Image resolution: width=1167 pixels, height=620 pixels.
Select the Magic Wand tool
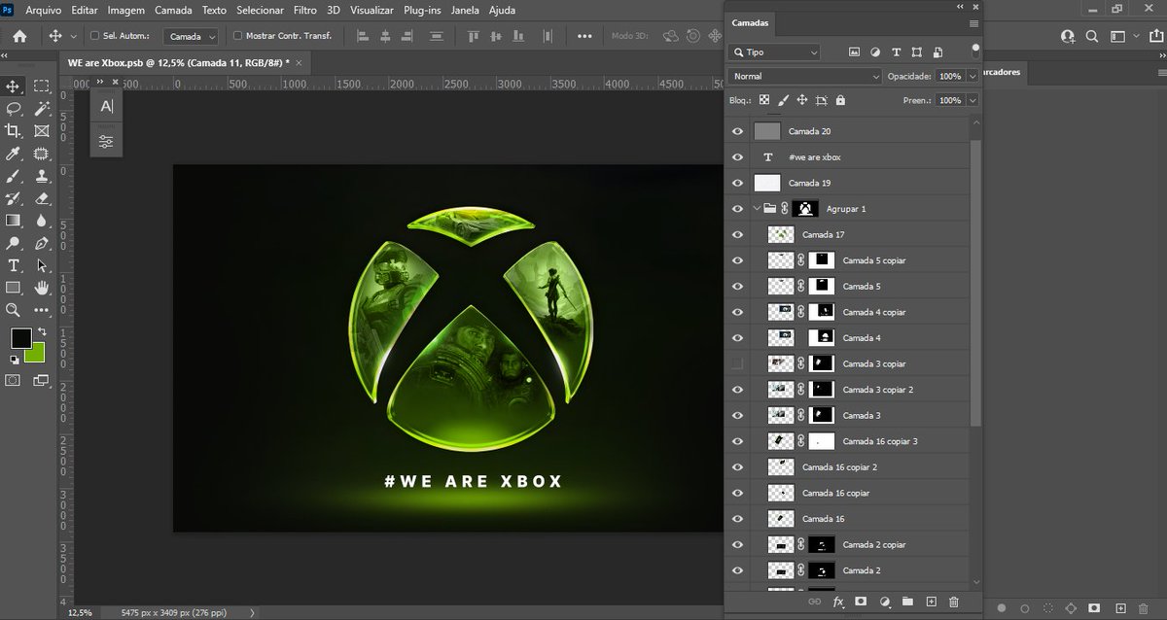coord(42,109)
